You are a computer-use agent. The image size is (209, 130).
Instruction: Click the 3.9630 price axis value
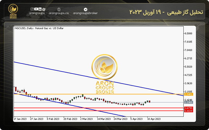tap(188, 83)
